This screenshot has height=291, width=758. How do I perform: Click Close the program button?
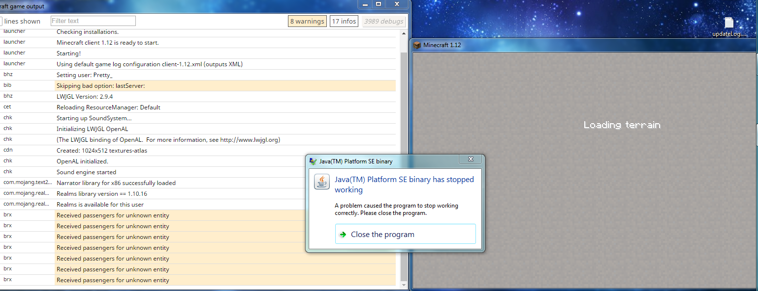(x=406, y=234)
